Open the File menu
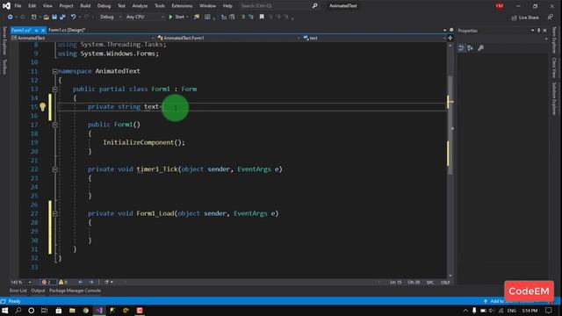The height and width of the screenshot is (316, 562). pos(18,6)
